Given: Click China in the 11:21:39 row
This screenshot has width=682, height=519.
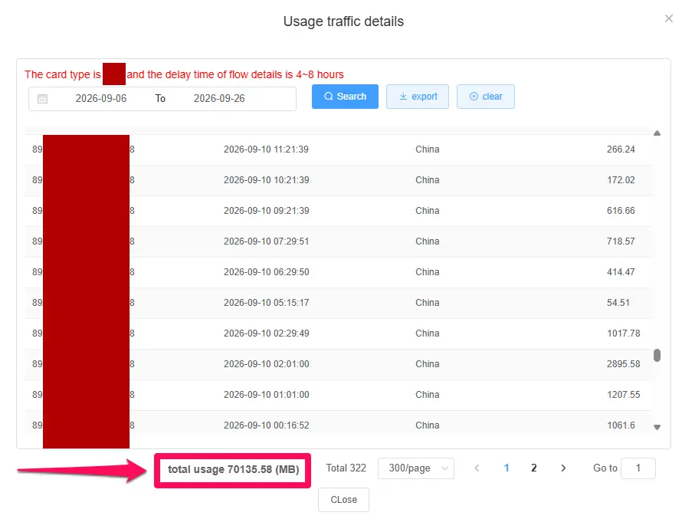Looking at the screenshot, I should click(x=427, y=149).
